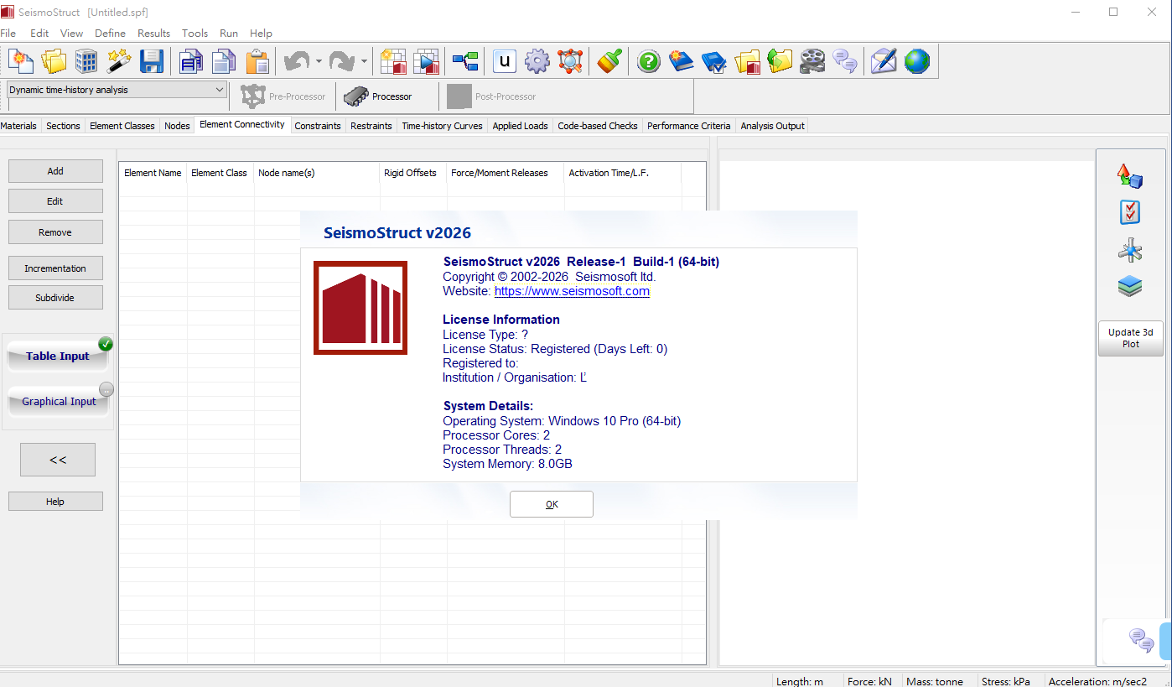Switch to the Element Classes tab
This screenshot has width=1172, height=687.
[122, 126]
